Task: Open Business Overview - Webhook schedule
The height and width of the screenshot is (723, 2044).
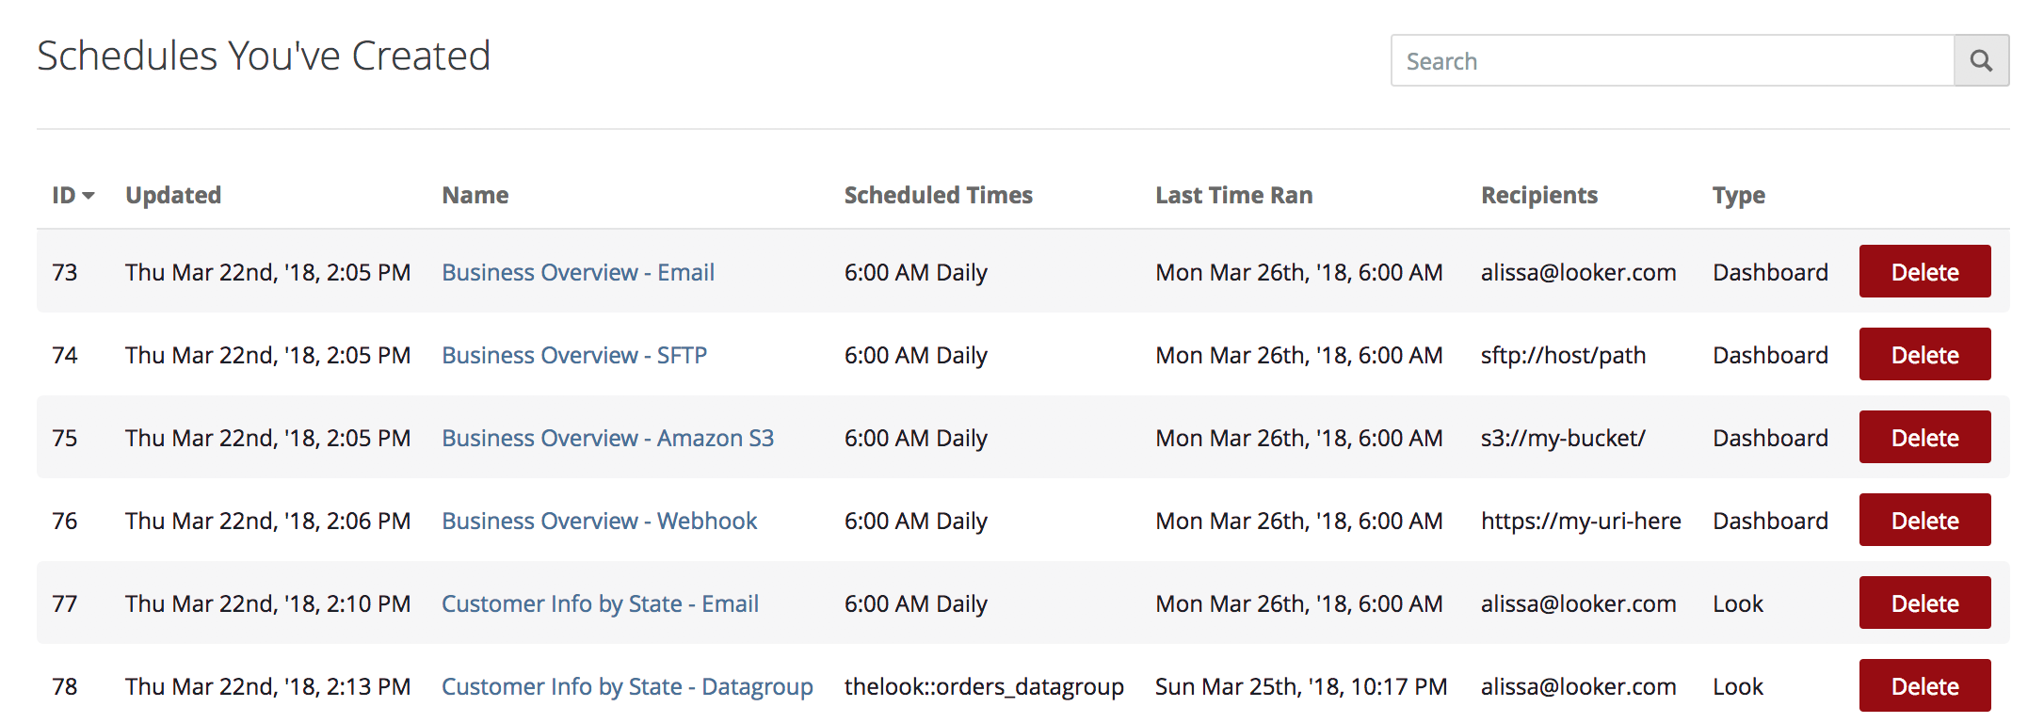Action: pos(599,521)
